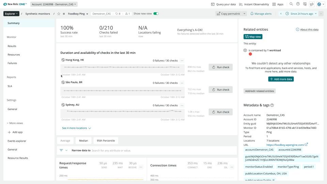Open Results in the sidebar
Image resolution: width=327 pixels, height=184 pixels.
tap(12, 46)
